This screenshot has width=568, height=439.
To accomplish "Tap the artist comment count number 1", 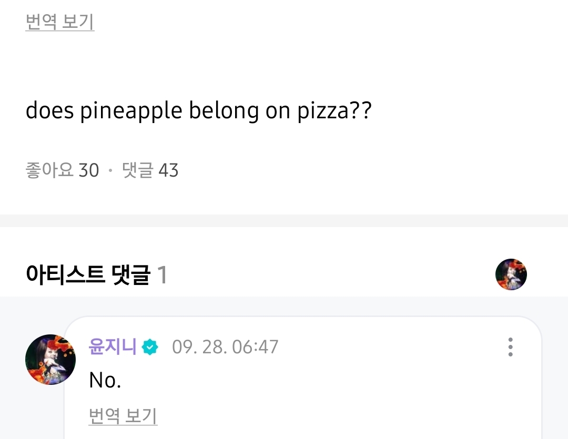I will click(x=163, y=274).
